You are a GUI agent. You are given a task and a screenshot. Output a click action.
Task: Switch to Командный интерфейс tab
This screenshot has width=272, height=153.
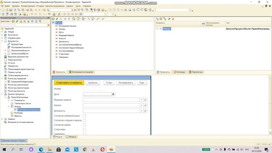pos(81,72)
